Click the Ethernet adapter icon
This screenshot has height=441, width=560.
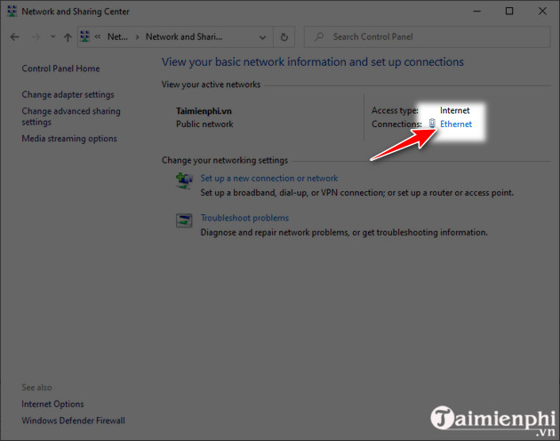(x=432, y=124)
